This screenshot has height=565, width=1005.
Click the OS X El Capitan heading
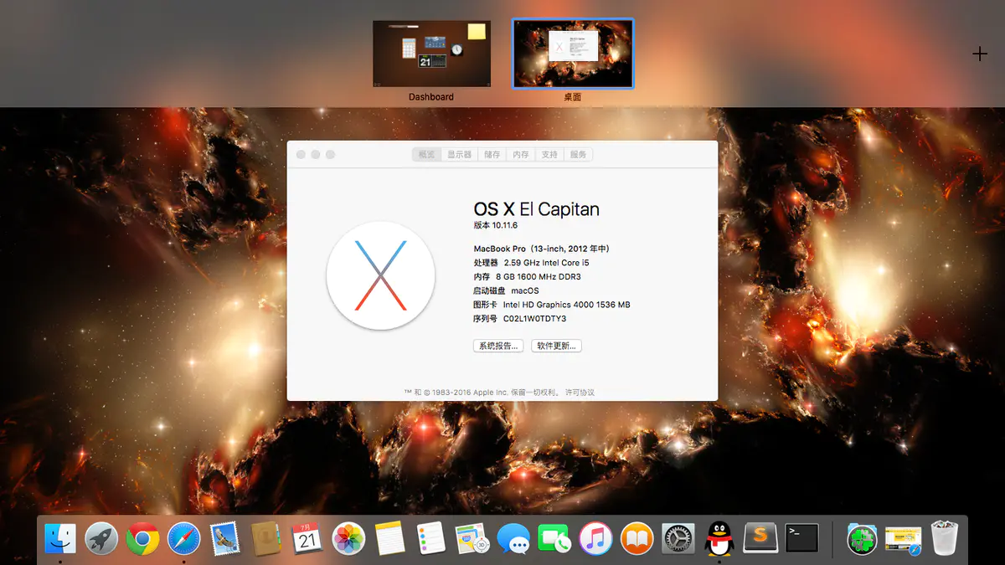(537, 209)
